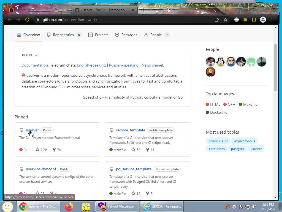The height and width of the screenshot is (212, 282).
Task: Open a new tab with the plus button
Action: [x=143, y=10]
